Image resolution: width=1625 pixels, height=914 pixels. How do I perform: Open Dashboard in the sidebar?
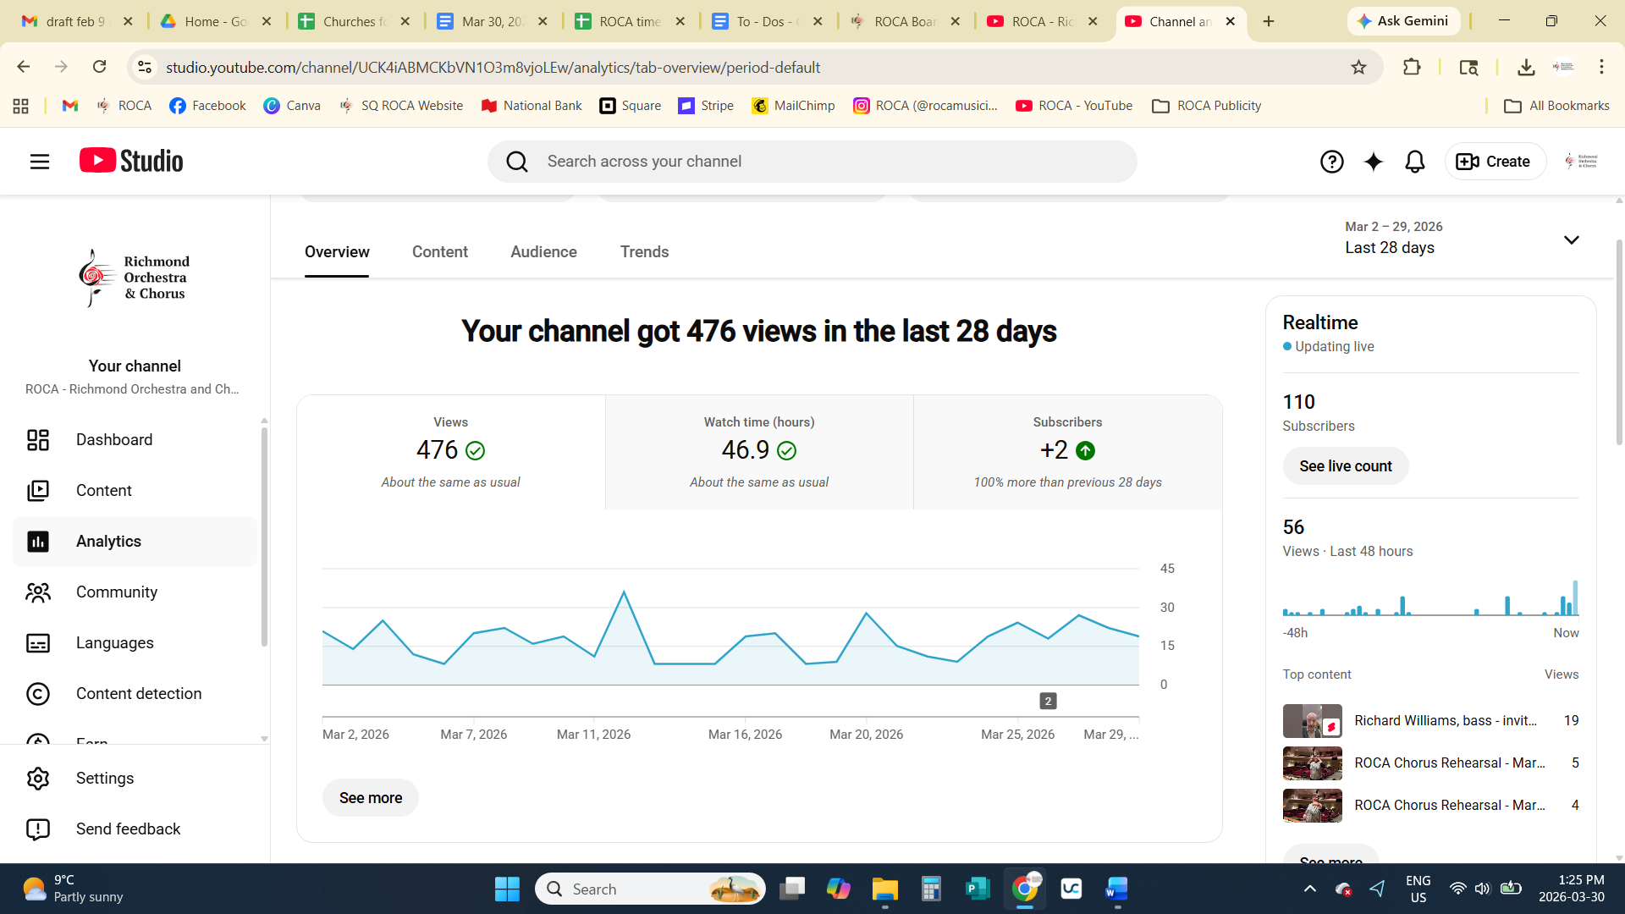[x=114, y=440]
